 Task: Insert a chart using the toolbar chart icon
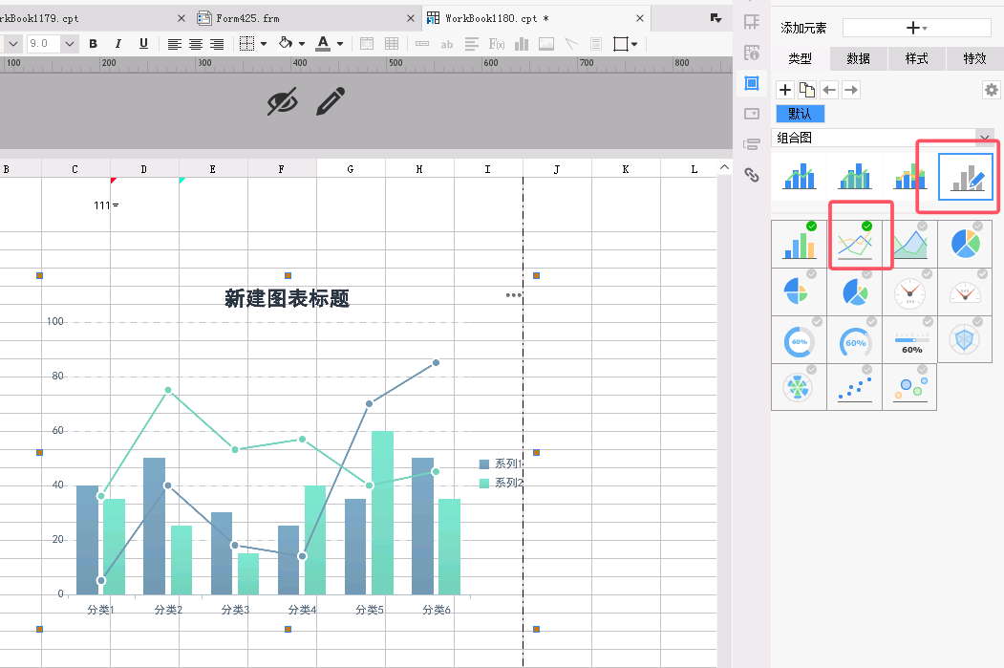pyautogui.click(x=522, y=44)
